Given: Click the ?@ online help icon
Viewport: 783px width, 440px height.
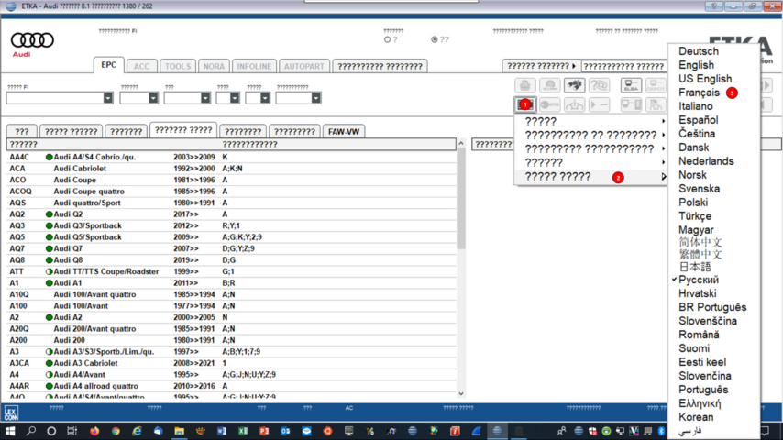Looking at the screenshot, I should [x=599, y=85].
